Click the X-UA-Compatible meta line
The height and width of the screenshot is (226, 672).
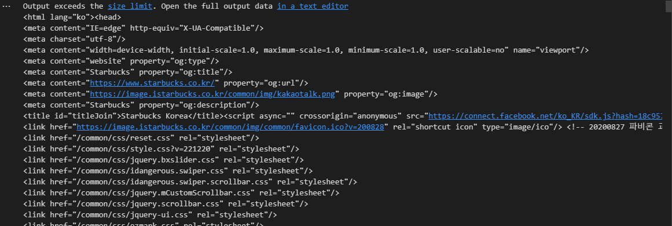(143, 28)
